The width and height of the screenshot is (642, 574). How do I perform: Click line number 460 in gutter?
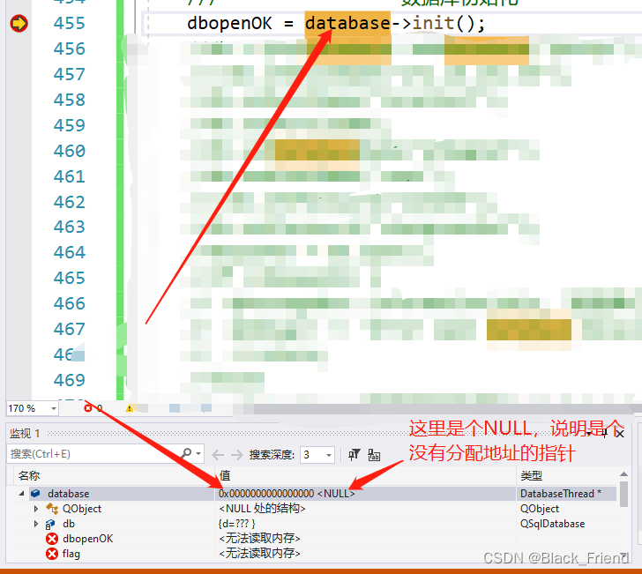pyautogui.click(x=69, y=151)
